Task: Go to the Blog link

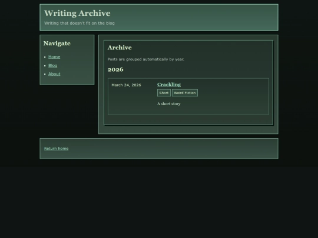Action: pos(53,66)
